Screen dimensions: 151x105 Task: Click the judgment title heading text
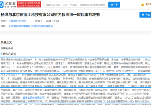pyautogui.click(x=50, y=15)
